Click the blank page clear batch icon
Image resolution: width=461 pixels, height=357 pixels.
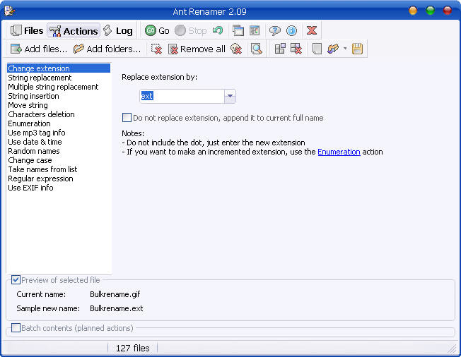317,49
